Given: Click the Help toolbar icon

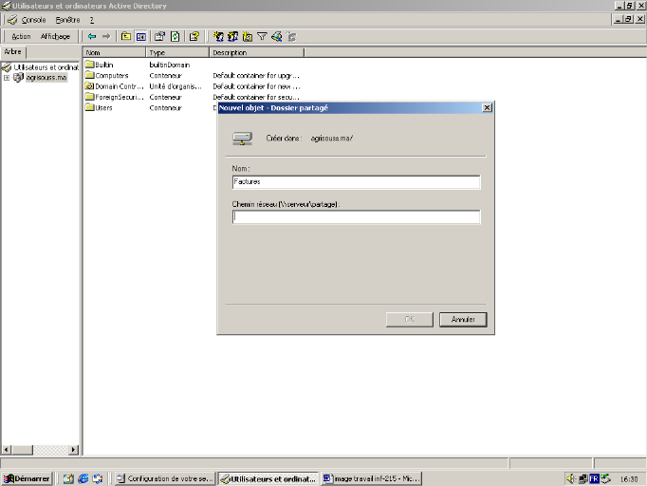Looking at the screenshot, I should [x=194, y=36].
